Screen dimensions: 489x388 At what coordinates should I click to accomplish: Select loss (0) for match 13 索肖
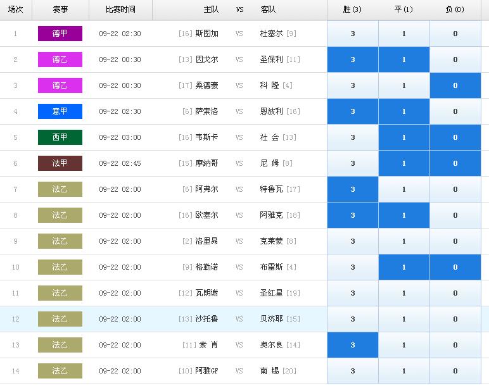coord(455,345)
